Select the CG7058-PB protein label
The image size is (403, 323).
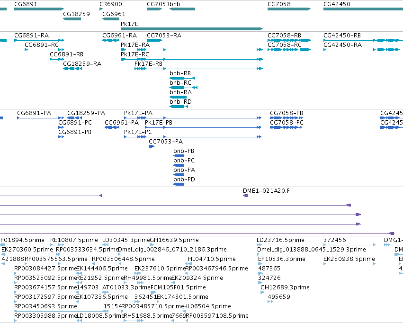pos(287,113)
